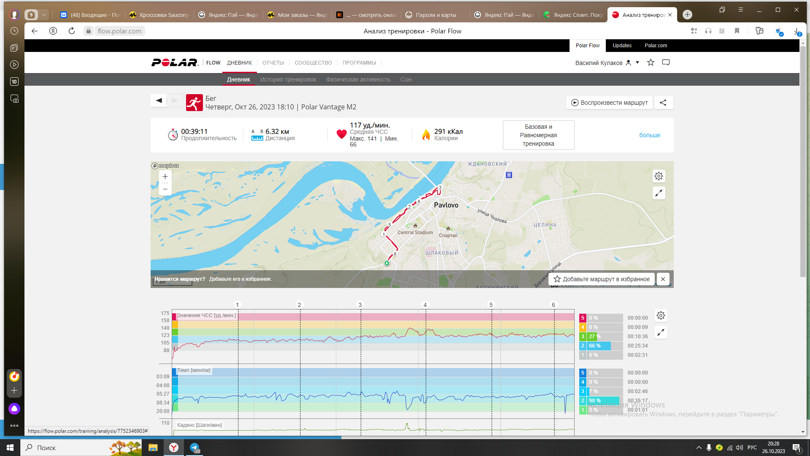Screen dimensions: 810x456
Task: Click FLOW link next to logo
Action: [213, 63]
